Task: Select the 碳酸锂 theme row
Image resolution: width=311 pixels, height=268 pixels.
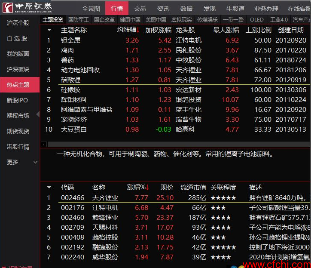Action: [x=175, y=80]
